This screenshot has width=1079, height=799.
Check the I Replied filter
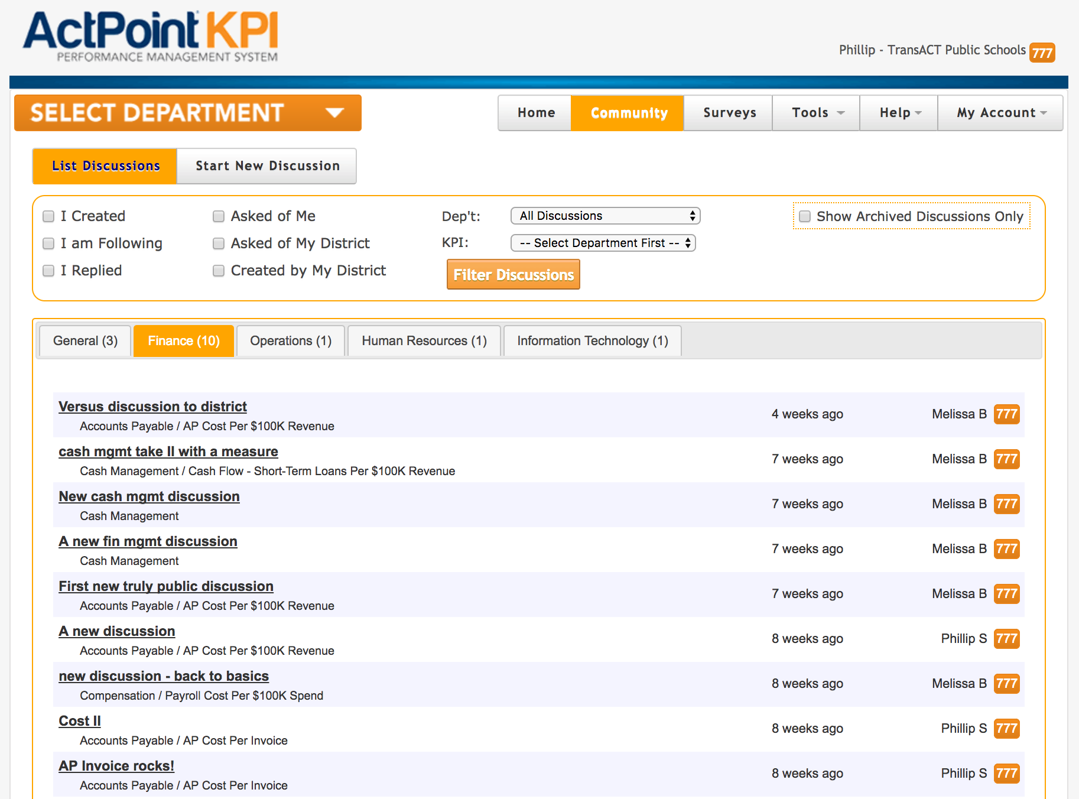(x=48, y=271)
